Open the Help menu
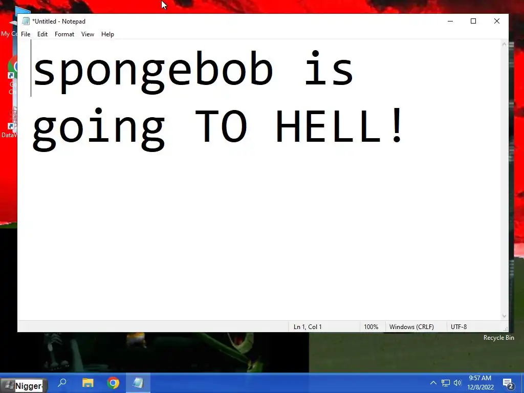Image resolution: width=524 pixels, height=393 pixels. click(107, 34)
